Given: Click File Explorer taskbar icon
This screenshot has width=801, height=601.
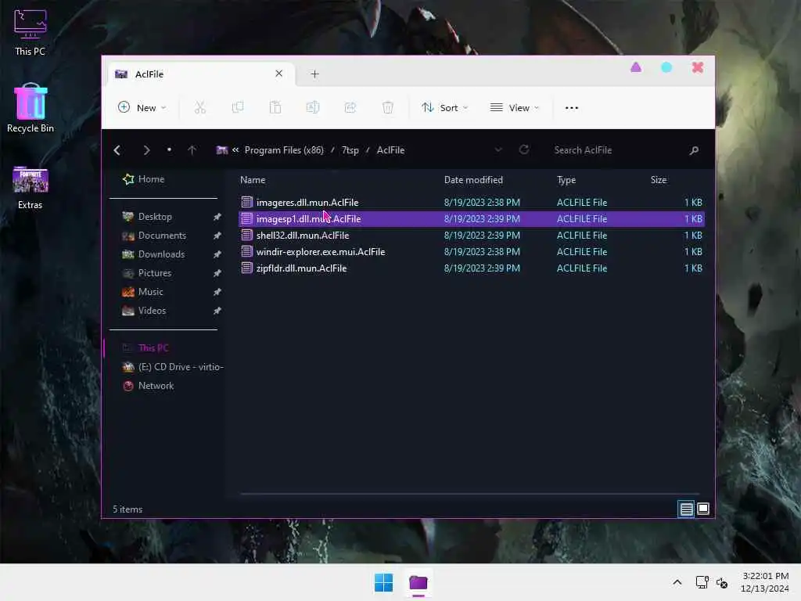Looking at the screenshot, I should click(x=418, y=582).
